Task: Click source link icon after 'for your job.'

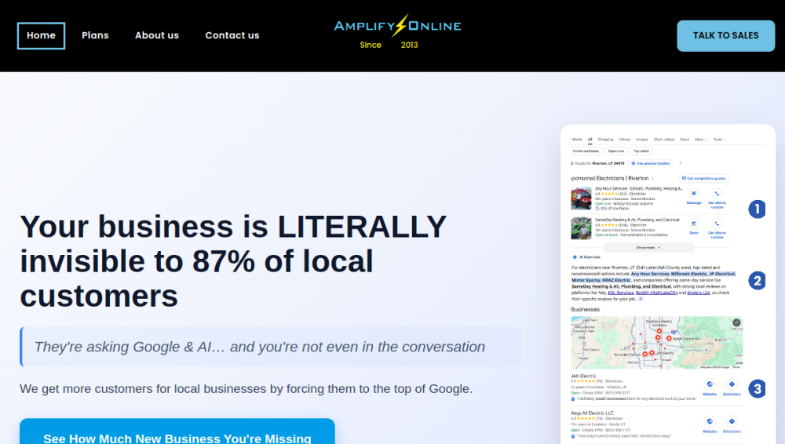Action: tap(641, 299)
